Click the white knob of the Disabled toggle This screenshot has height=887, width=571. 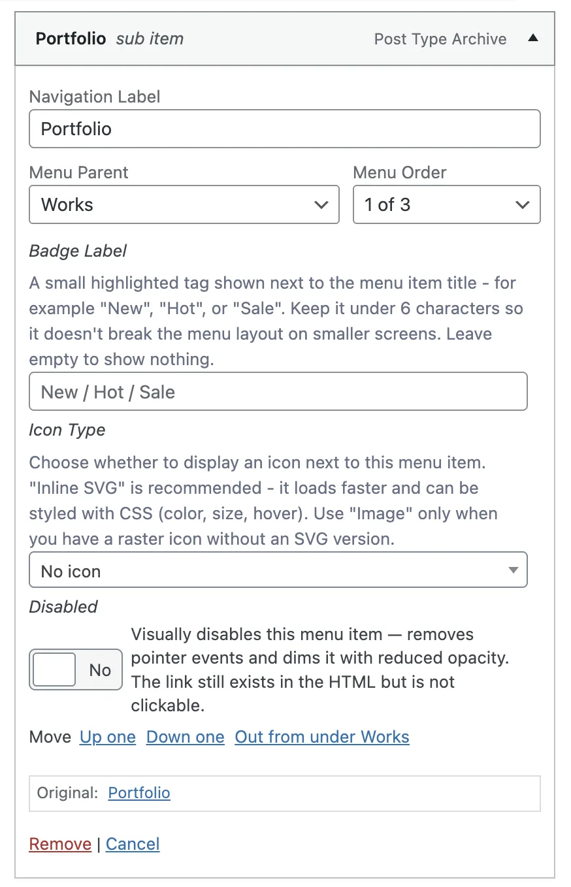coord(54,669)
